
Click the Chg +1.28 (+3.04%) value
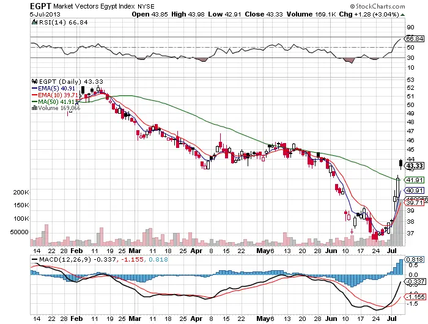point(369,14)
